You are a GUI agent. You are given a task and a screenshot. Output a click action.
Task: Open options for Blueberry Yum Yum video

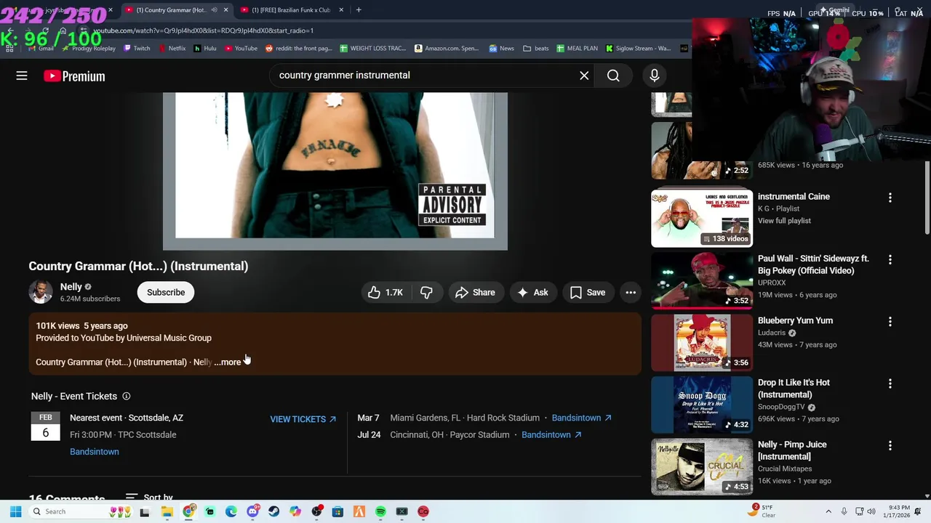coord(890,321)
